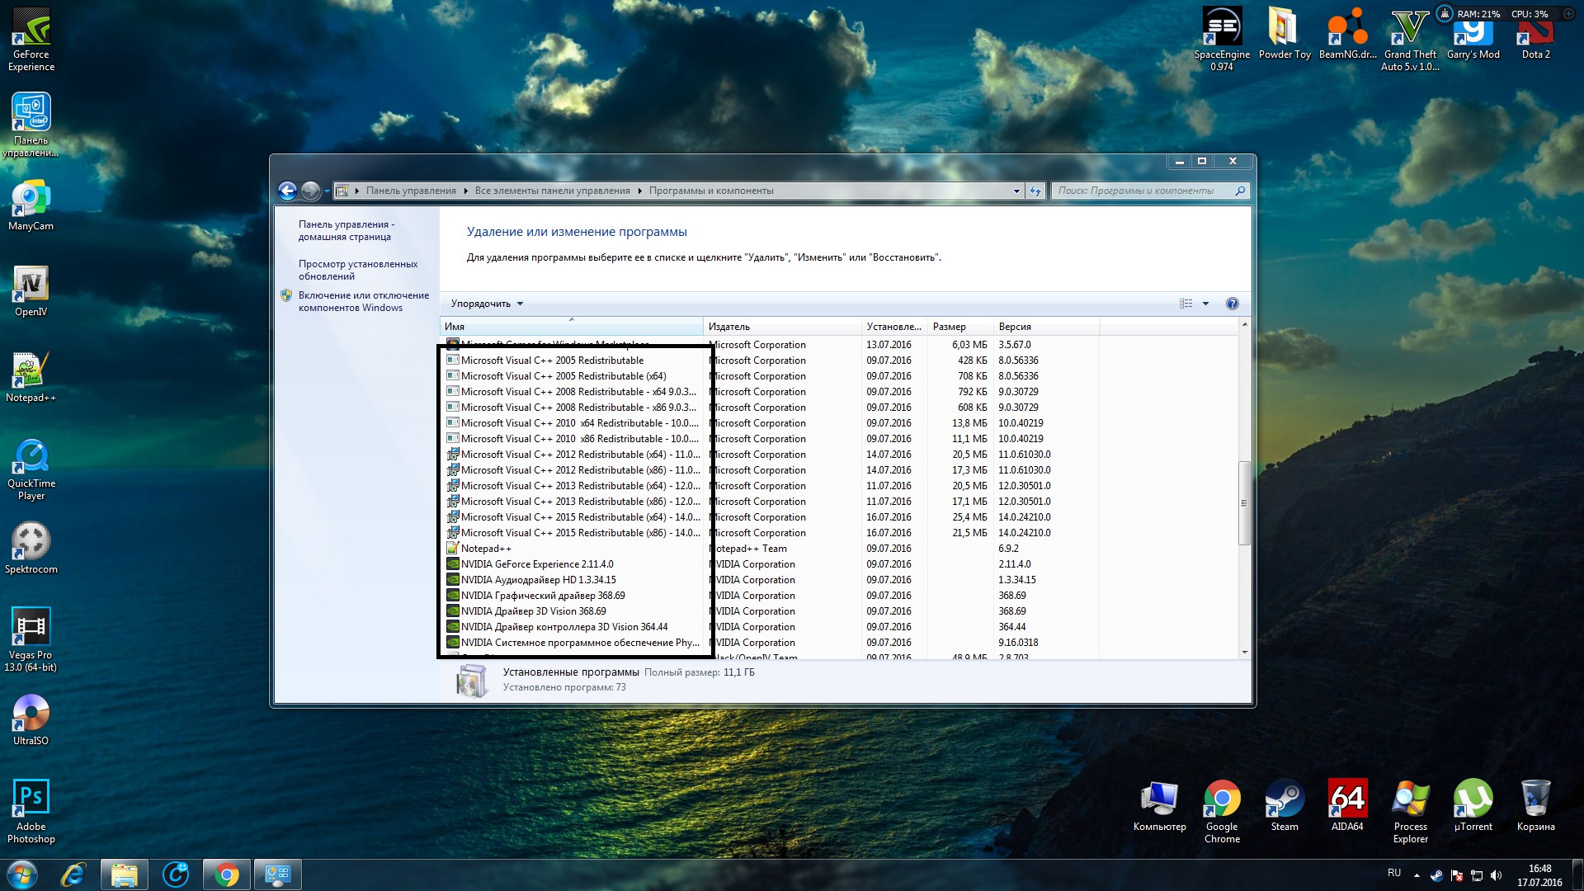This screenshot has width=1584, height=891.
Task: Open ManyCam desktop icon
Action: [x=31, y=206]
